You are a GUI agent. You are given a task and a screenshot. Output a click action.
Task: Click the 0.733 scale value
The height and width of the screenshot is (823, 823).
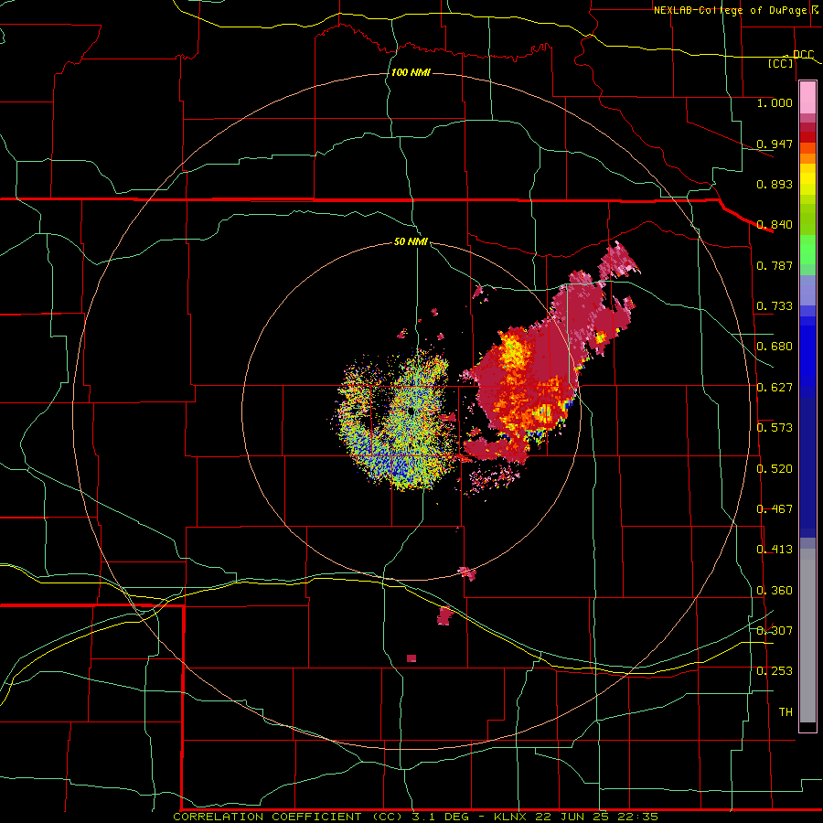(x=775, y=306)
